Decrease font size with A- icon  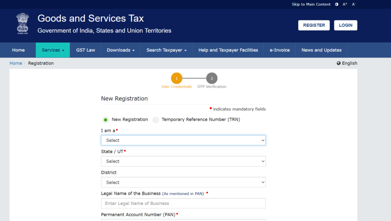point(354,4)
